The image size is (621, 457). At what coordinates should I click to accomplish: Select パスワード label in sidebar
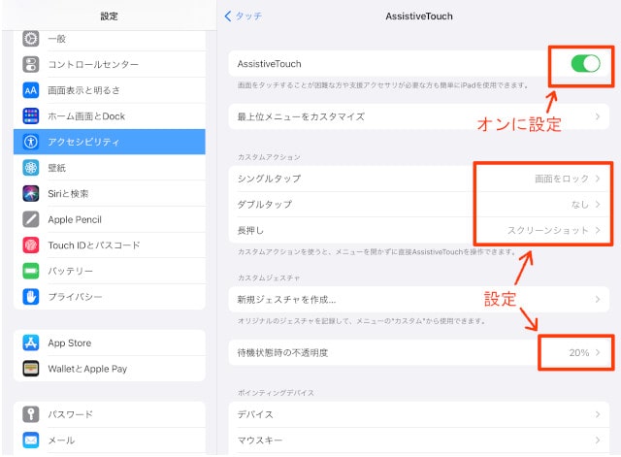coord(70,414)
